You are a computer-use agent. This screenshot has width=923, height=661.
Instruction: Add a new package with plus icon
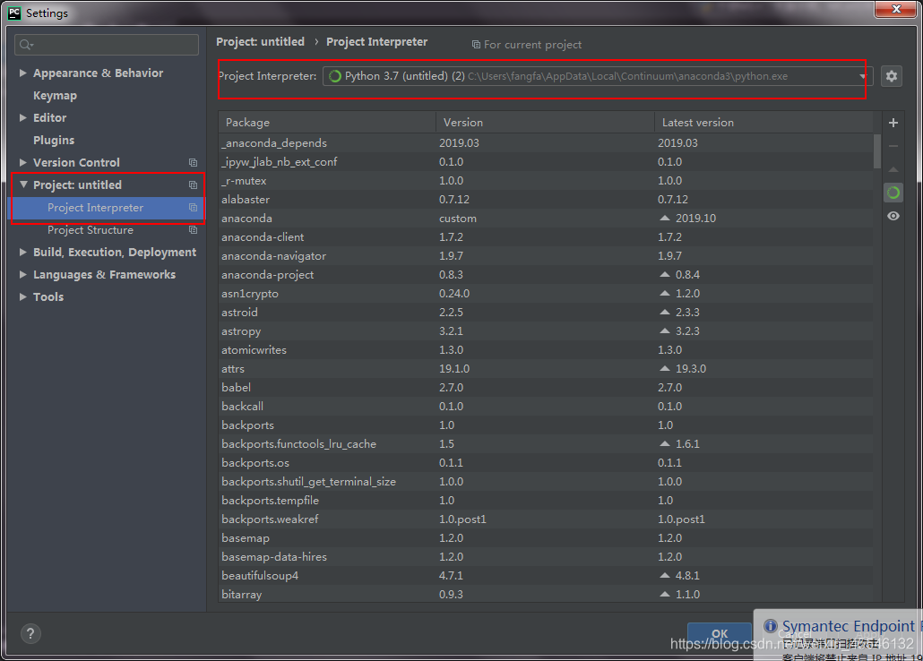coord(893,123)
